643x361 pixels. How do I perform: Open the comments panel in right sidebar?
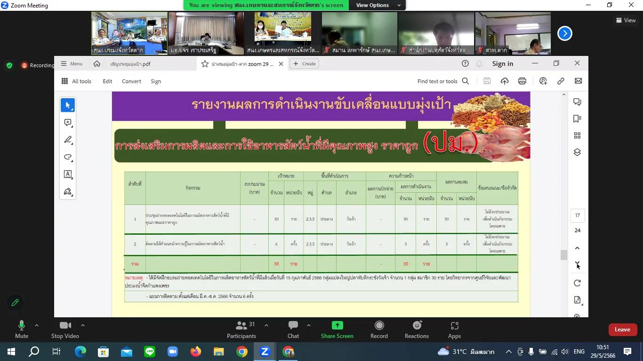tap(577, 102)
